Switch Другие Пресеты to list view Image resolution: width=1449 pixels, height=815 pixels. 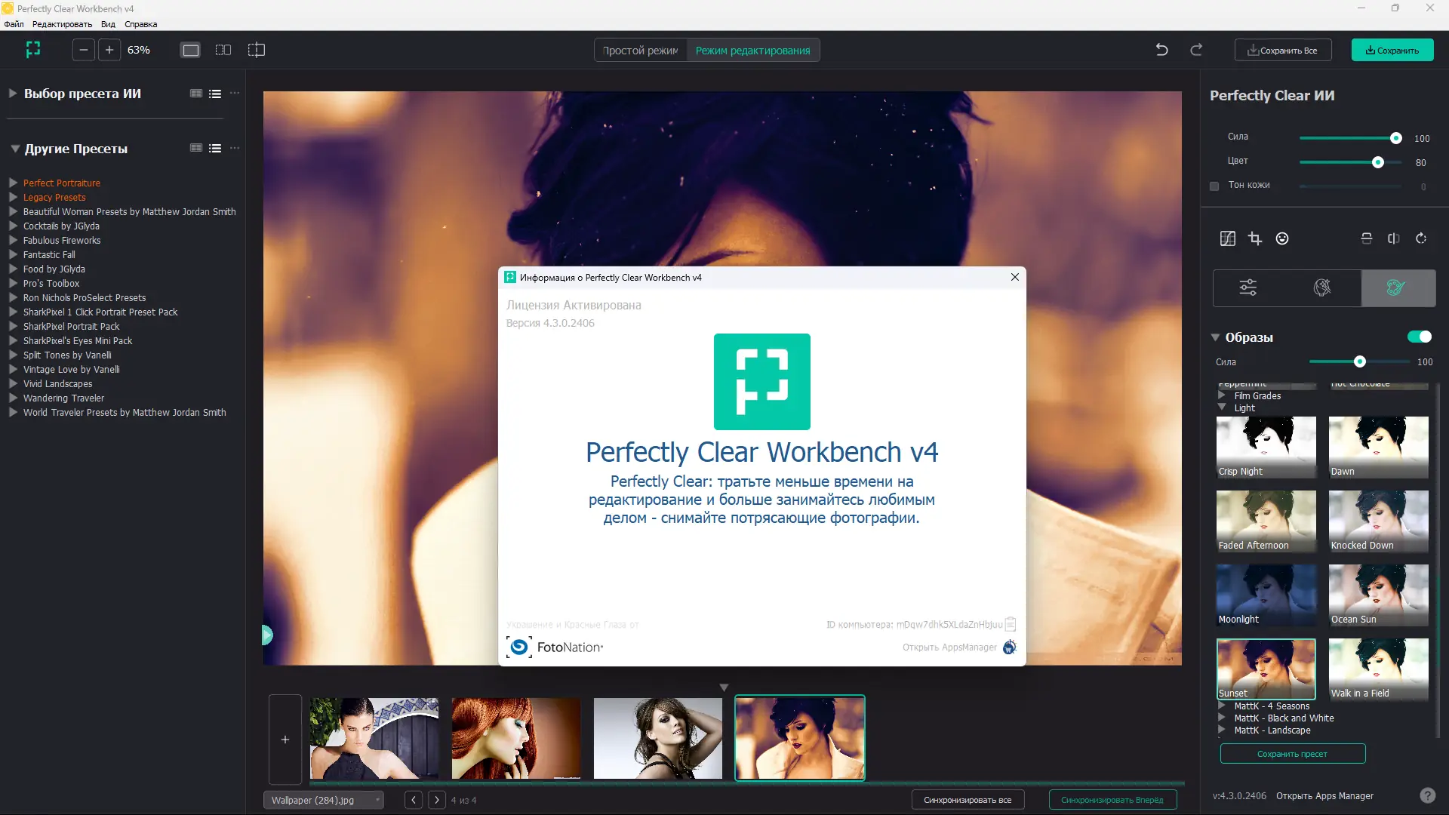coord(215,149)
